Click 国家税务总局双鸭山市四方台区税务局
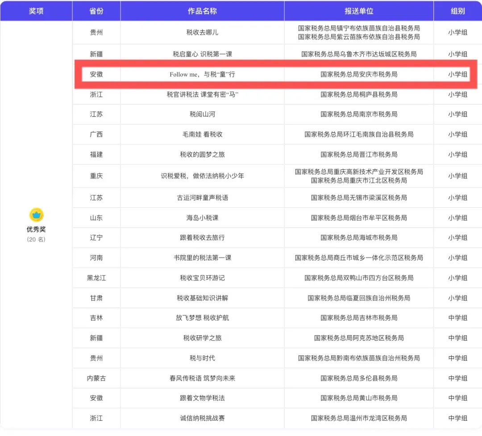 pos(359,278)
